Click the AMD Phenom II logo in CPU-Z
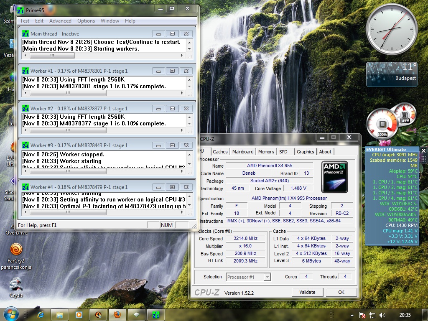 (335, 177)
